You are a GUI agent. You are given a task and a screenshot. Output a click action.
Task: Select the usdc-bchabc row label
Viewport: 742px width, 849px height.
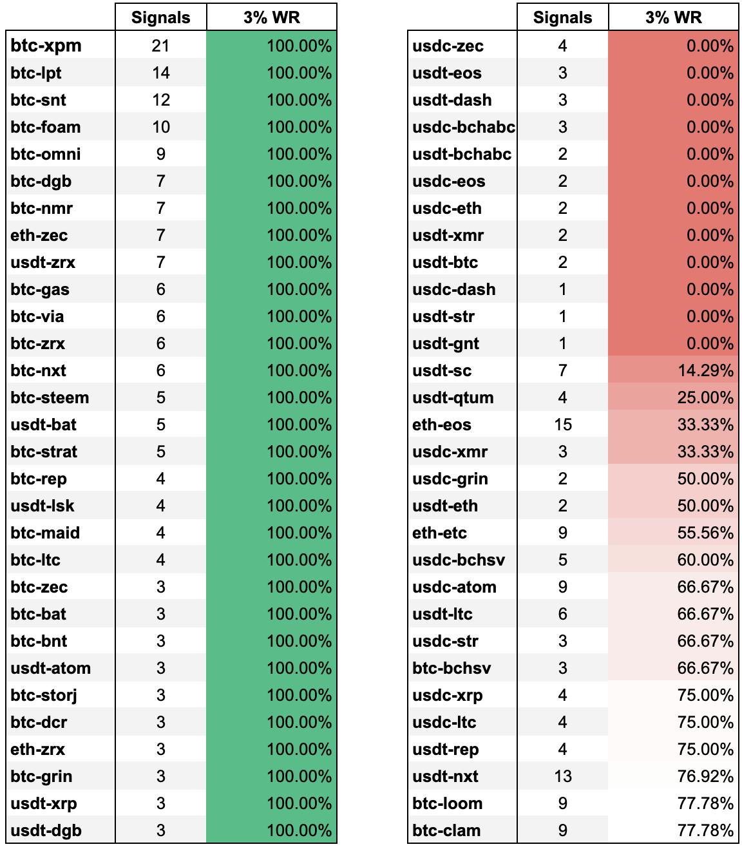click(x=464, y=127)
